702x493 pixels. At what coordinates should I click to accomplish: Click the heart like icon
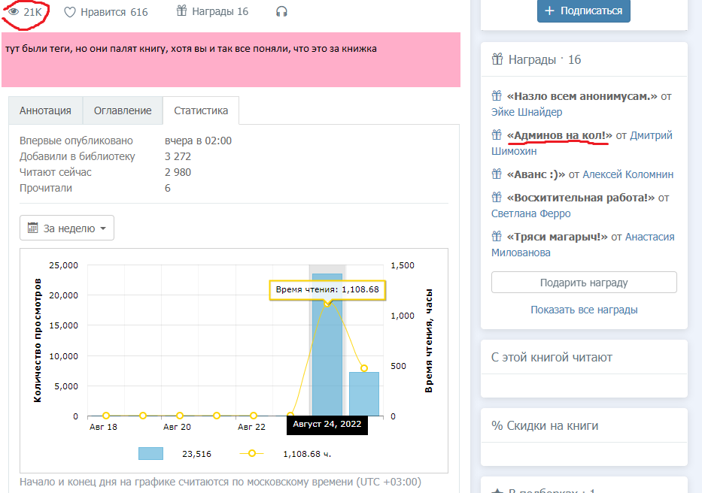click(x=69, y=12)
